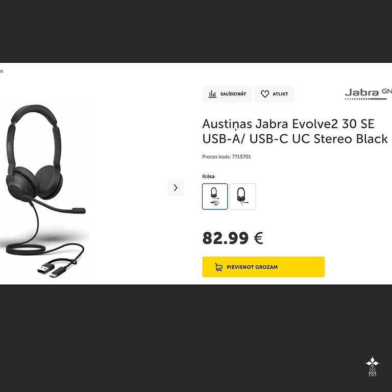Click the bar chart compare icon
Image resolution: width=392 pixels, height=392 pixels.
tap(212, 94)
